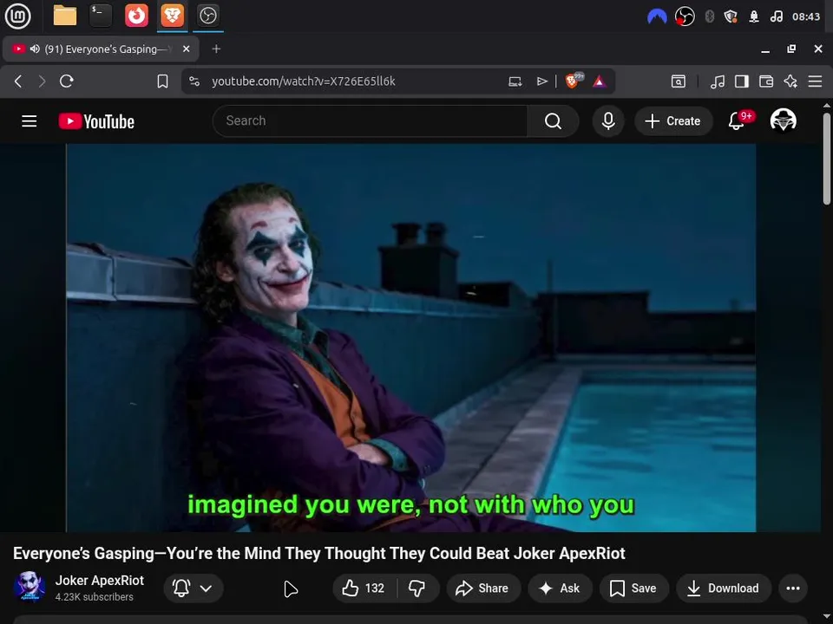Open the Brave Shields lion icon
The image size is (833, 624).
click(573, 81)
